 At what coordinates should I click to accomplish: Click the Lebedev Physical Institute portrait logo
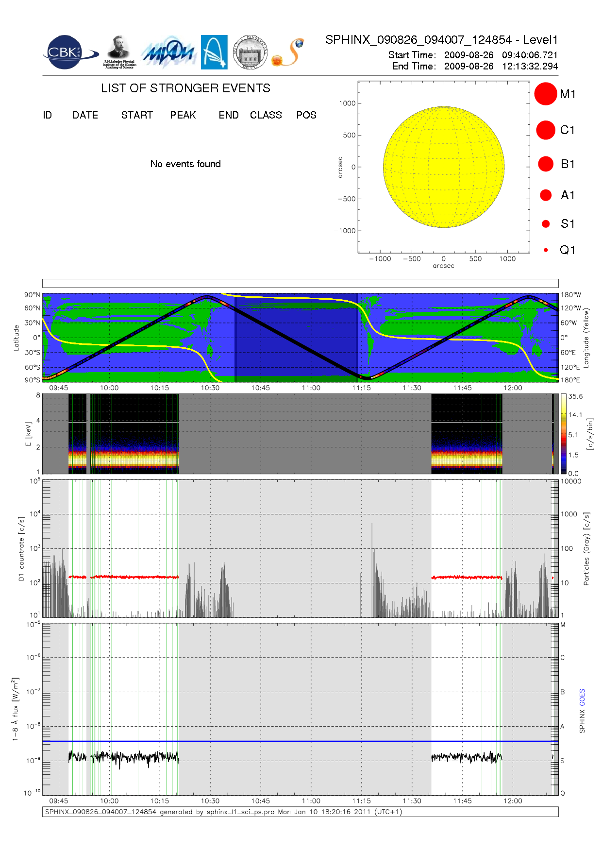(x=119, y=52)
